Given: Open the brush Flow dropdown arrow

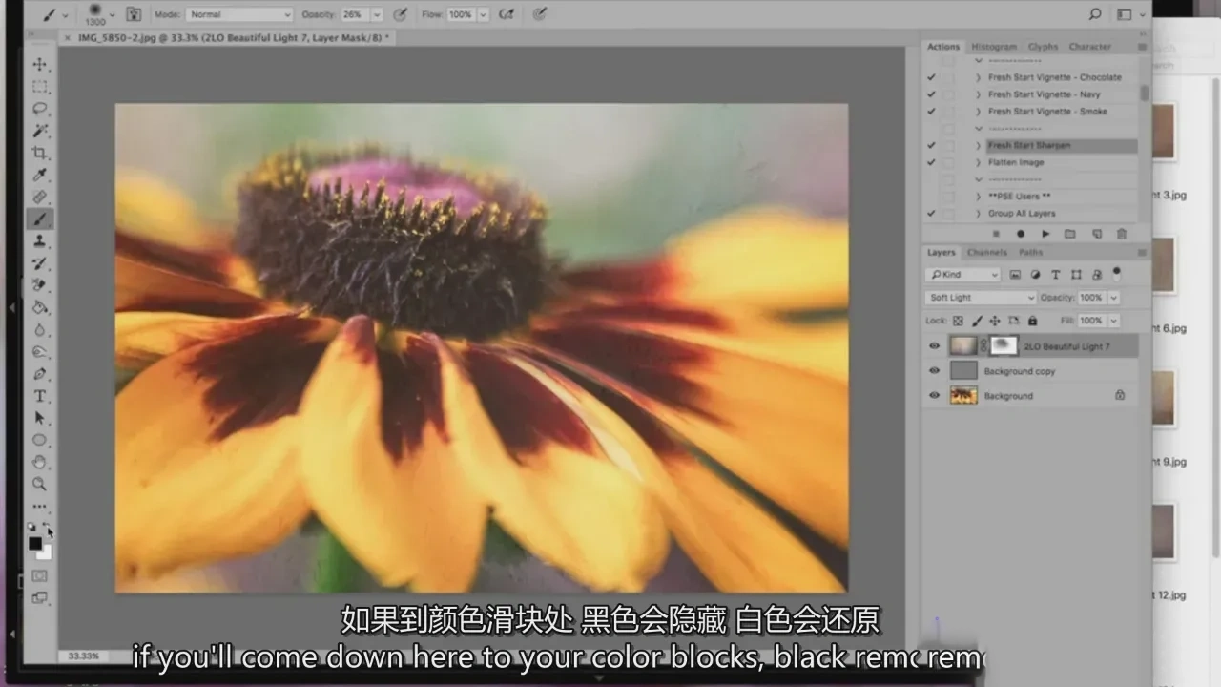Looking at the screenshot, I should tap(483, 14).
